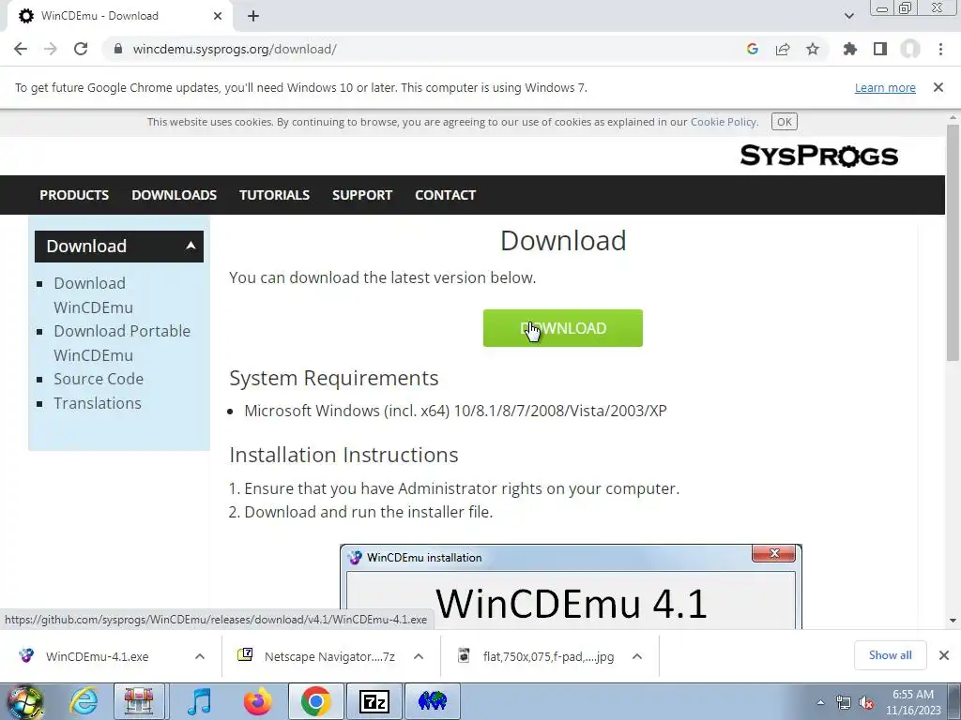Screen dimensions: 961x720
Task: Click the padlock site info icon
Action: click(118, 49)
